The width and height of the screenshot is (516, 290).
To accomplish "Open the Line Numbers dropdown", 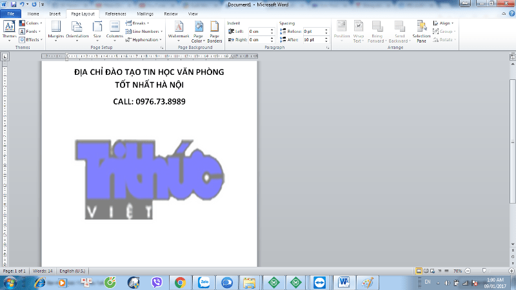I will (144, 31).
